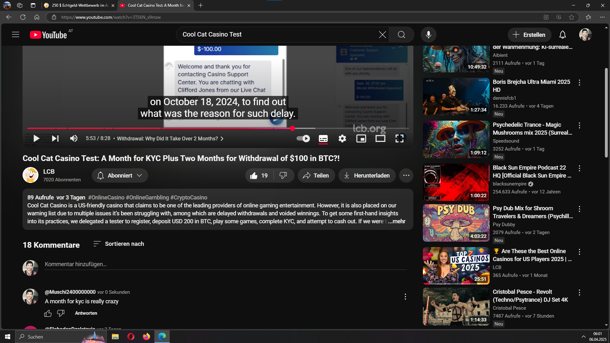Go to the YouTube home logo
The height and width of the screenshot is (343, 610).
pyautogui.click(x=48, y=35)
